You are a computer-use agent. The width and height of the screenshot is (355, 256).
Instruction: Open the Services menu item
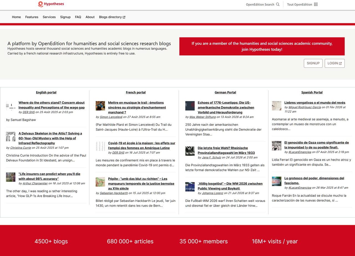[x=49, y=17]
